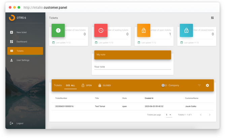
Task: Click the teal closed tickets lock icon
Action: [186, 30]
